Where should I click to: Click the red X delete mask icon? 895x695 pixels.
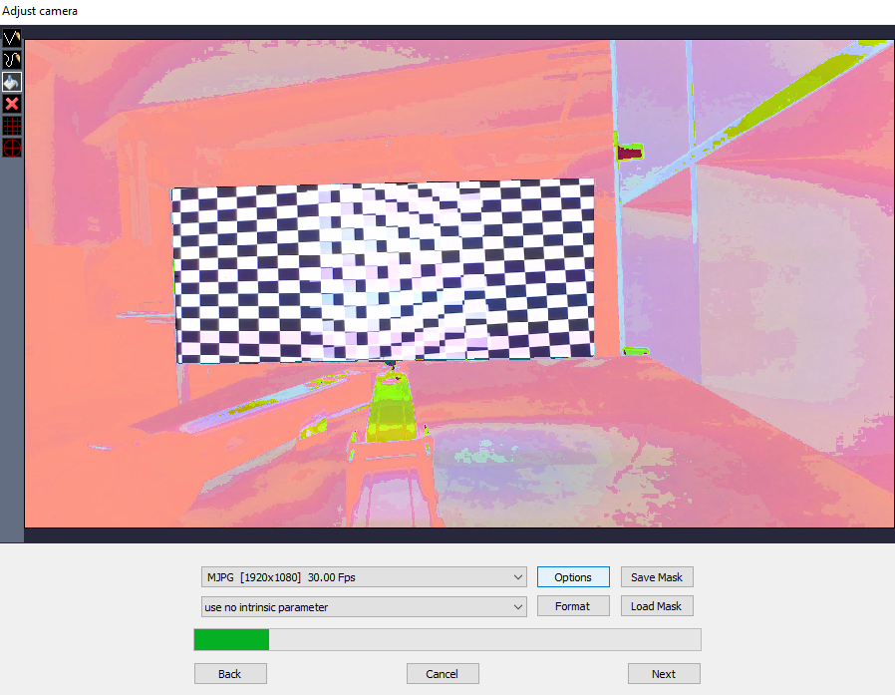[x=12, y=104]
